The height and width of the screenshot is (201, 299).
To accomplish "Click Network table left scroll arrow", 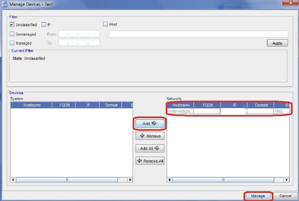I will [170, 180].
